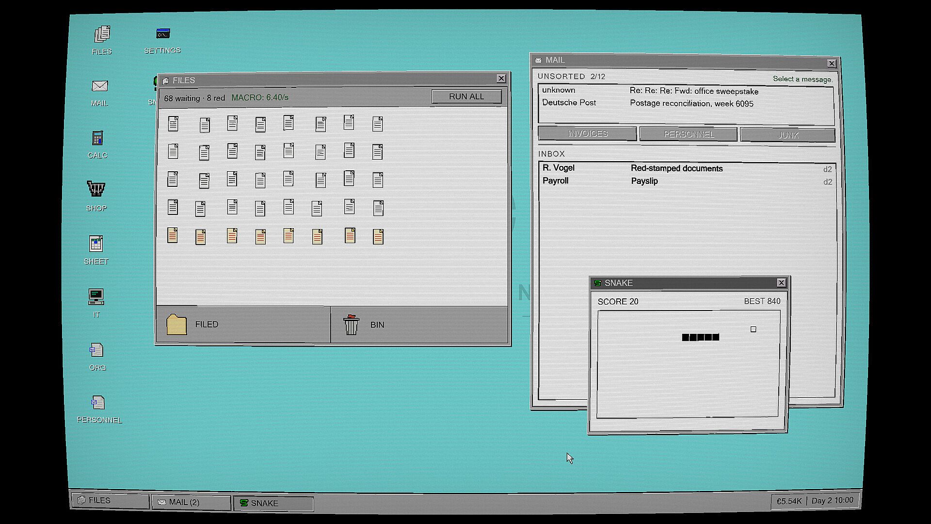
Task: Switch to SNAKE in the taskbar
Action: (x=273, y=503)
